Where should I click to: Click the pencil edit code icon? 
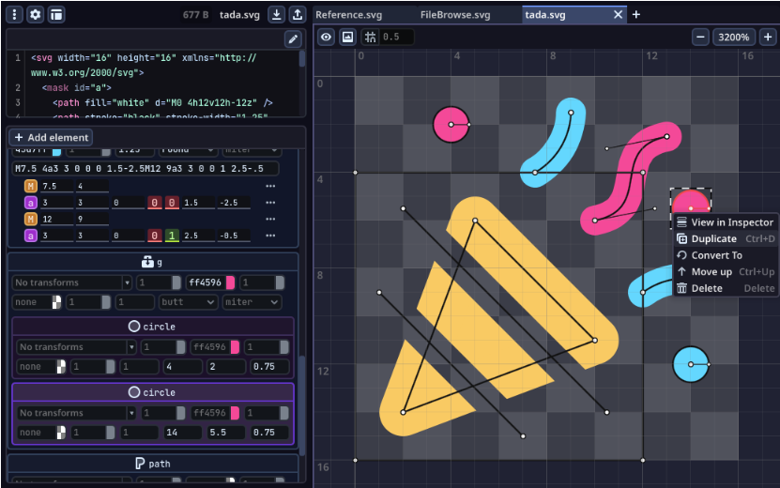click(x=294, y=38)
